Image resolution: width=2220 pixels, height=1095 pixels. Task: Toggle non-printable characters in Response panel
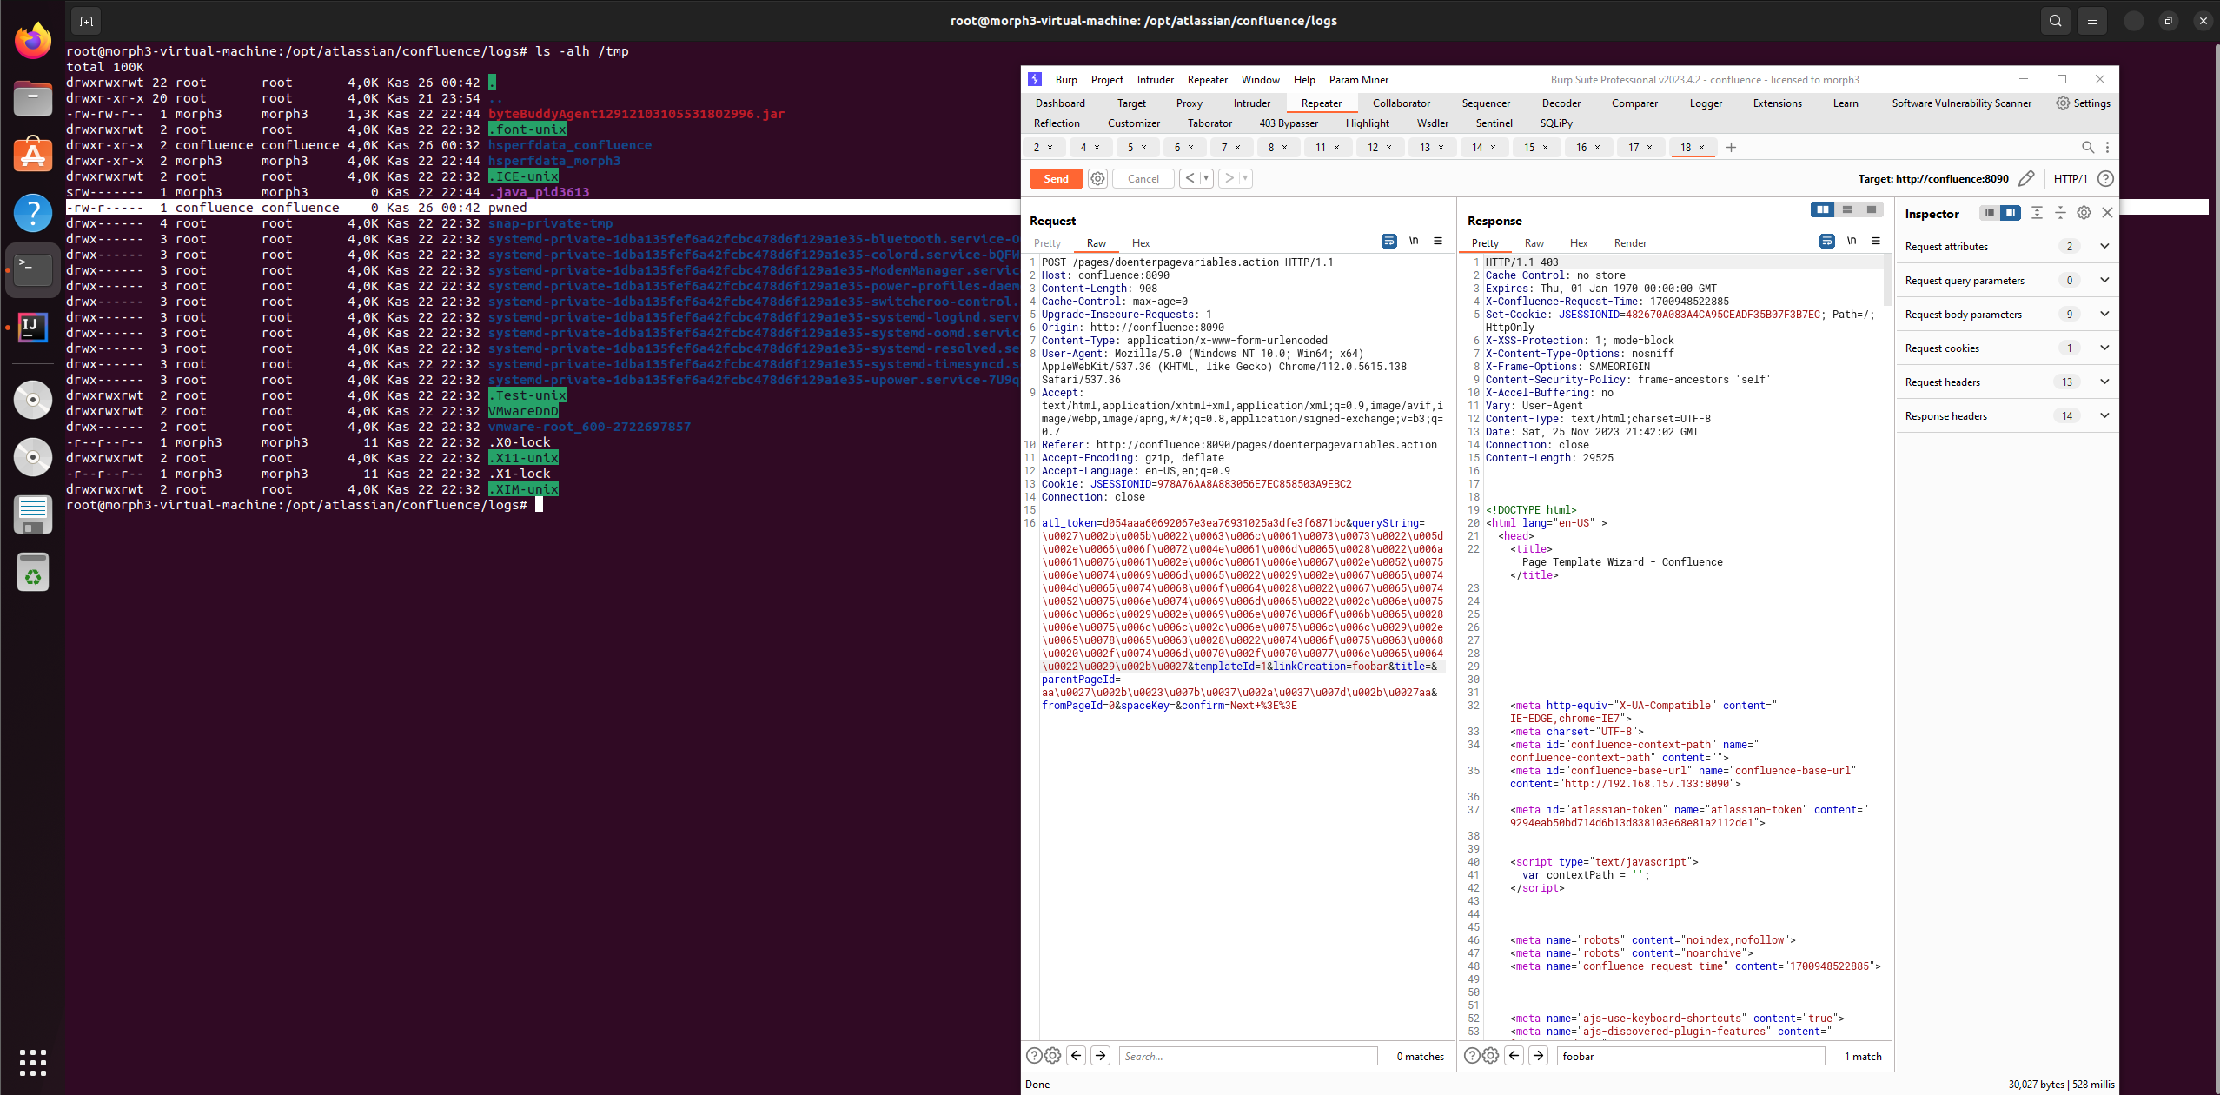1852,241
